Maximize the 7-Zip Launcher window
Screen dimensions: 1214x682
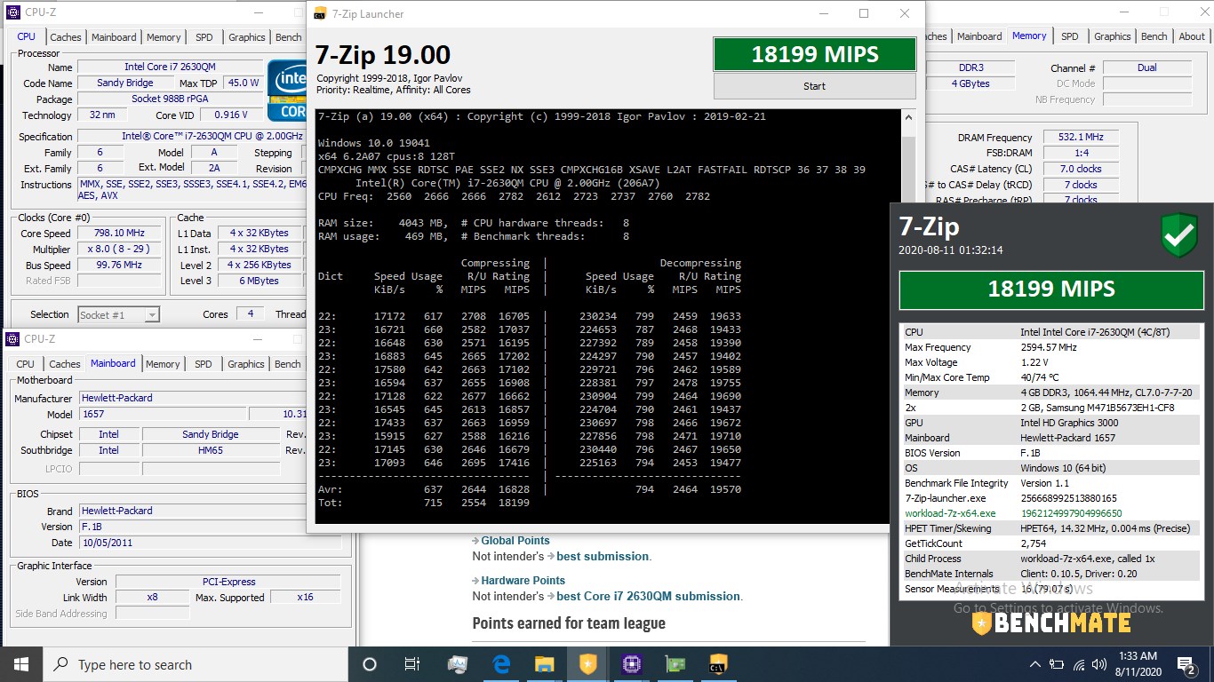click(864, 13)
